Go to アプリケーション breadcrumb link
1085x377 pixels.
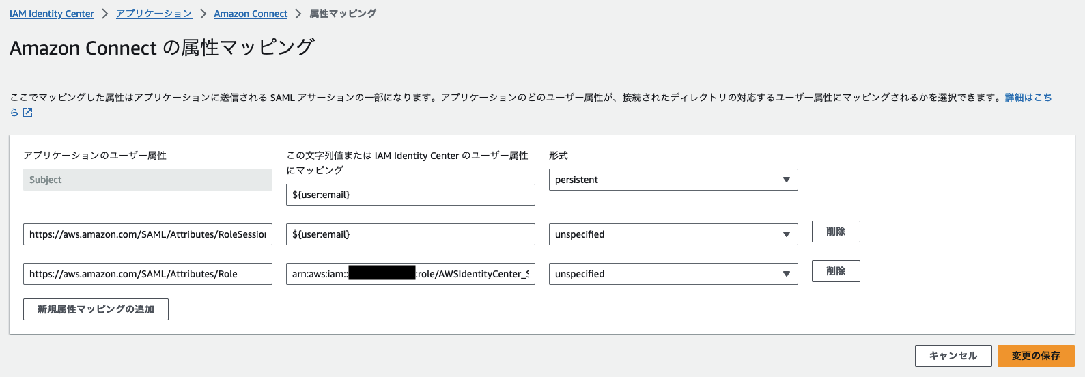[154, 14]
